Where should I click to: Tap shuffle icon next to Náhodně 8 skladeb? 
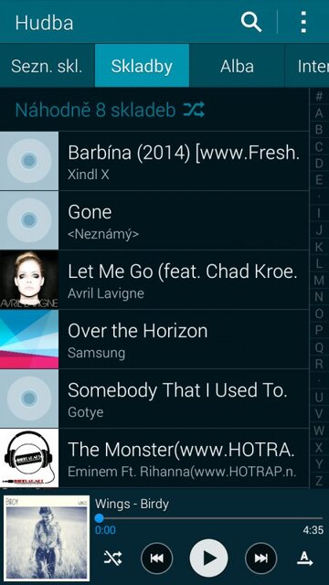(194, 110)
